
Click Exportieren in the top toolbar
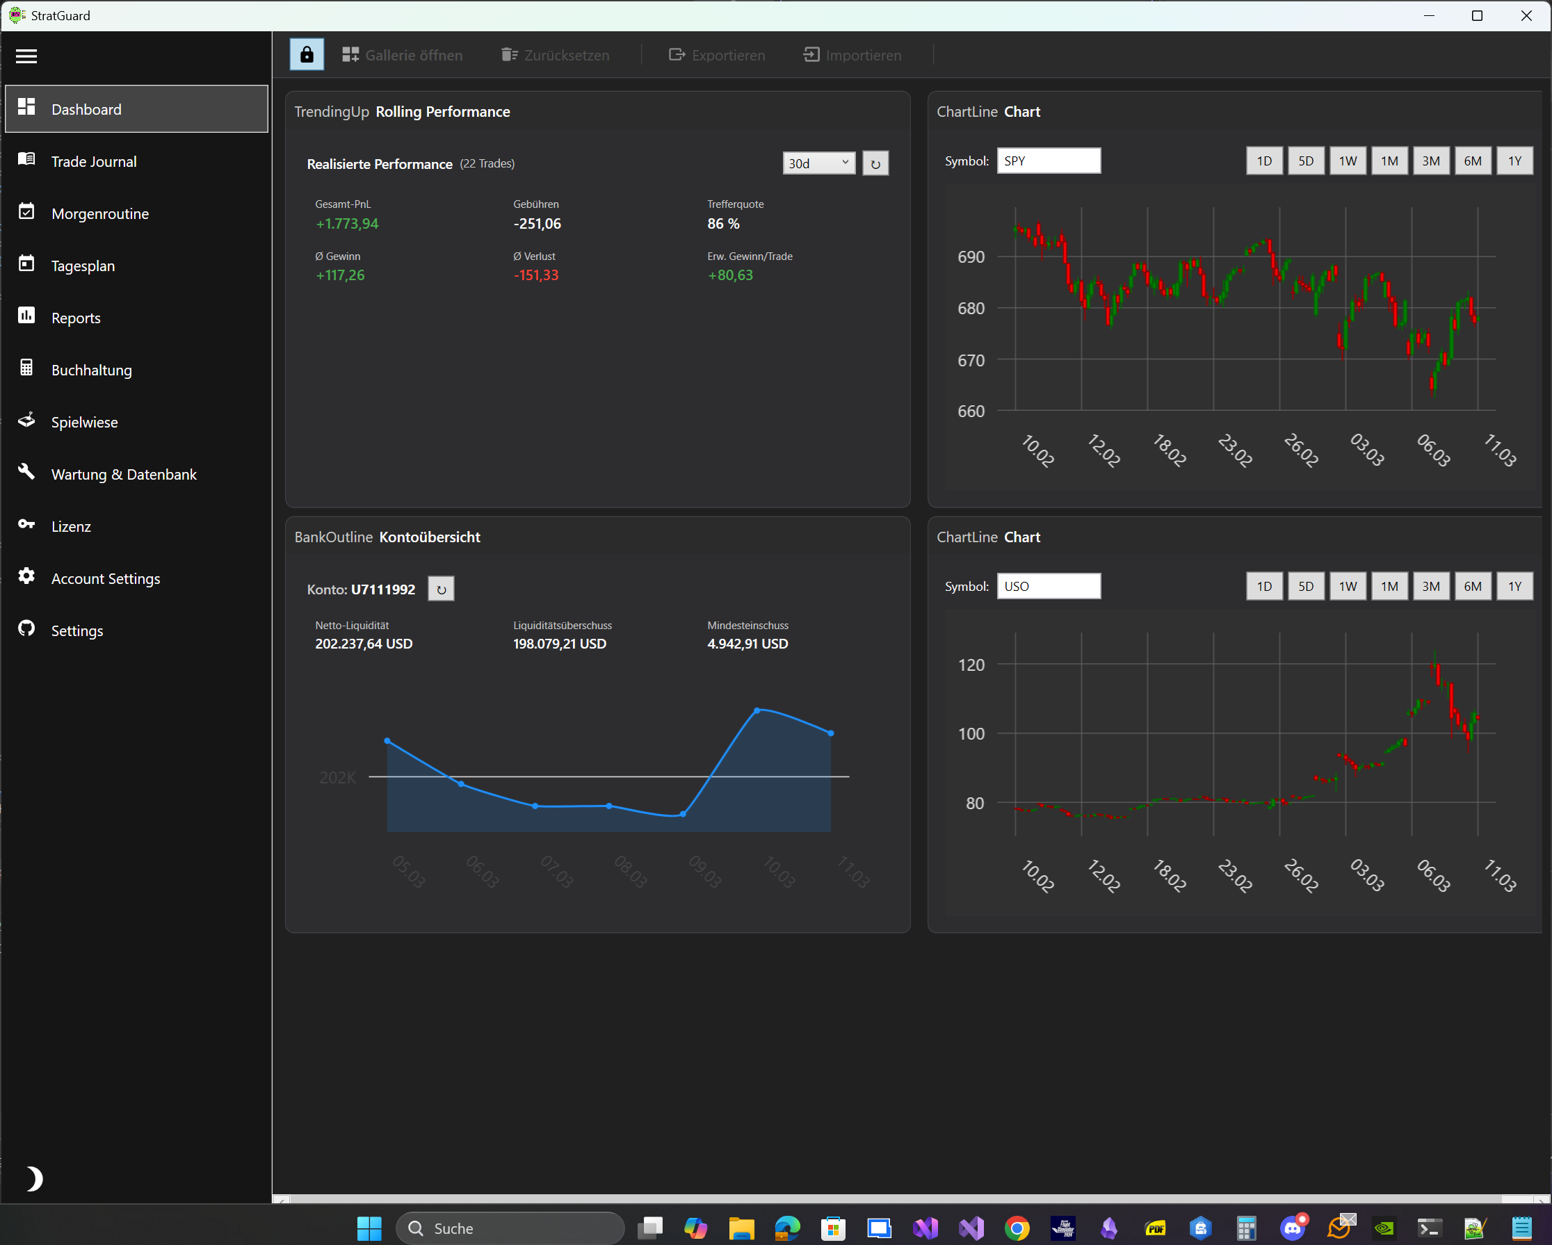point(716,55)
